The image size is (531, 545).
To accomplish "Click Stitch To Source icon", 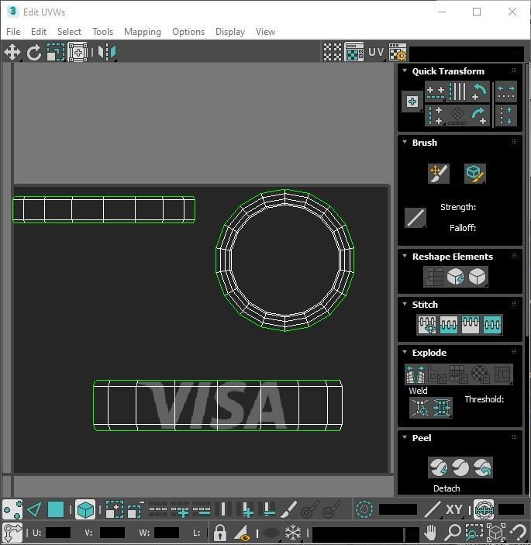I will pyautogui.click(x=471, y=325).
